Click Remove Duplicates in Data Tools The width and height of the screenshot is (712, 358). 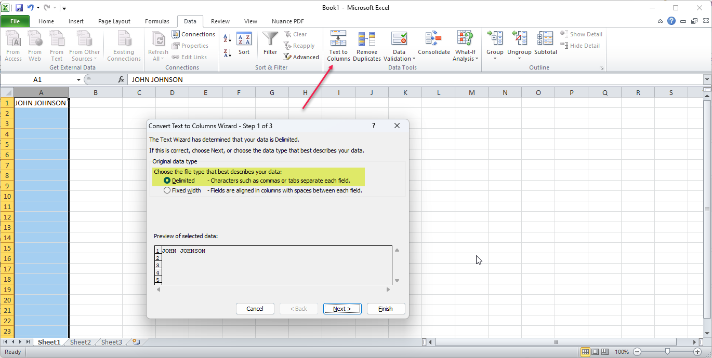point(366,46)
